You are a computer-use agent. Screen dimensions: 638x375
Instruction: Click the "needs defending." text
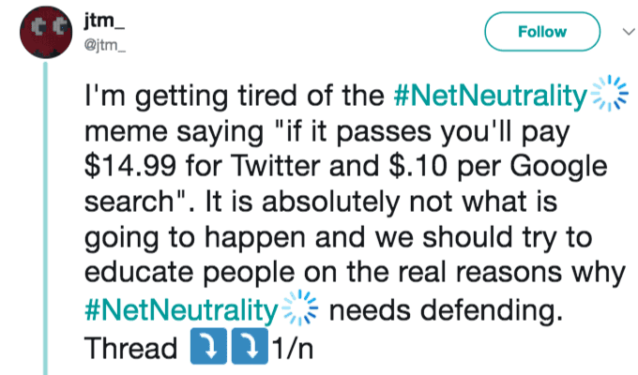pyautogui.click(x=446, y=310)
